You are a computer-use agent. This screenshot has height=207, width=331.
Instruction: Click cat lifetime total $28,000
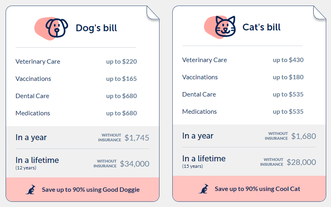301,162
